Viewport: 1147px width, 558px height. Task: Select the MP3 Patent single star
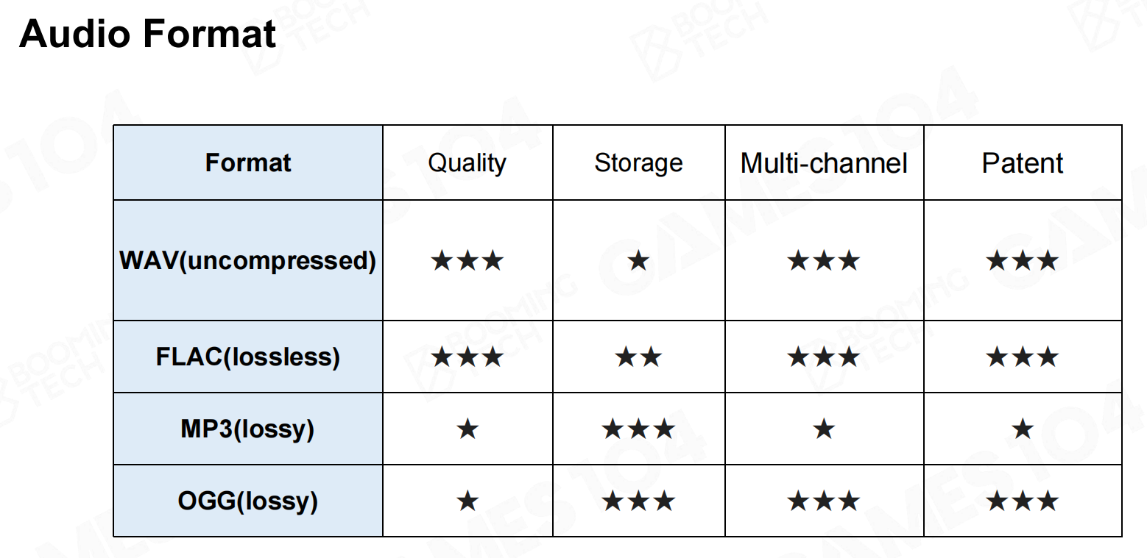1023,429
